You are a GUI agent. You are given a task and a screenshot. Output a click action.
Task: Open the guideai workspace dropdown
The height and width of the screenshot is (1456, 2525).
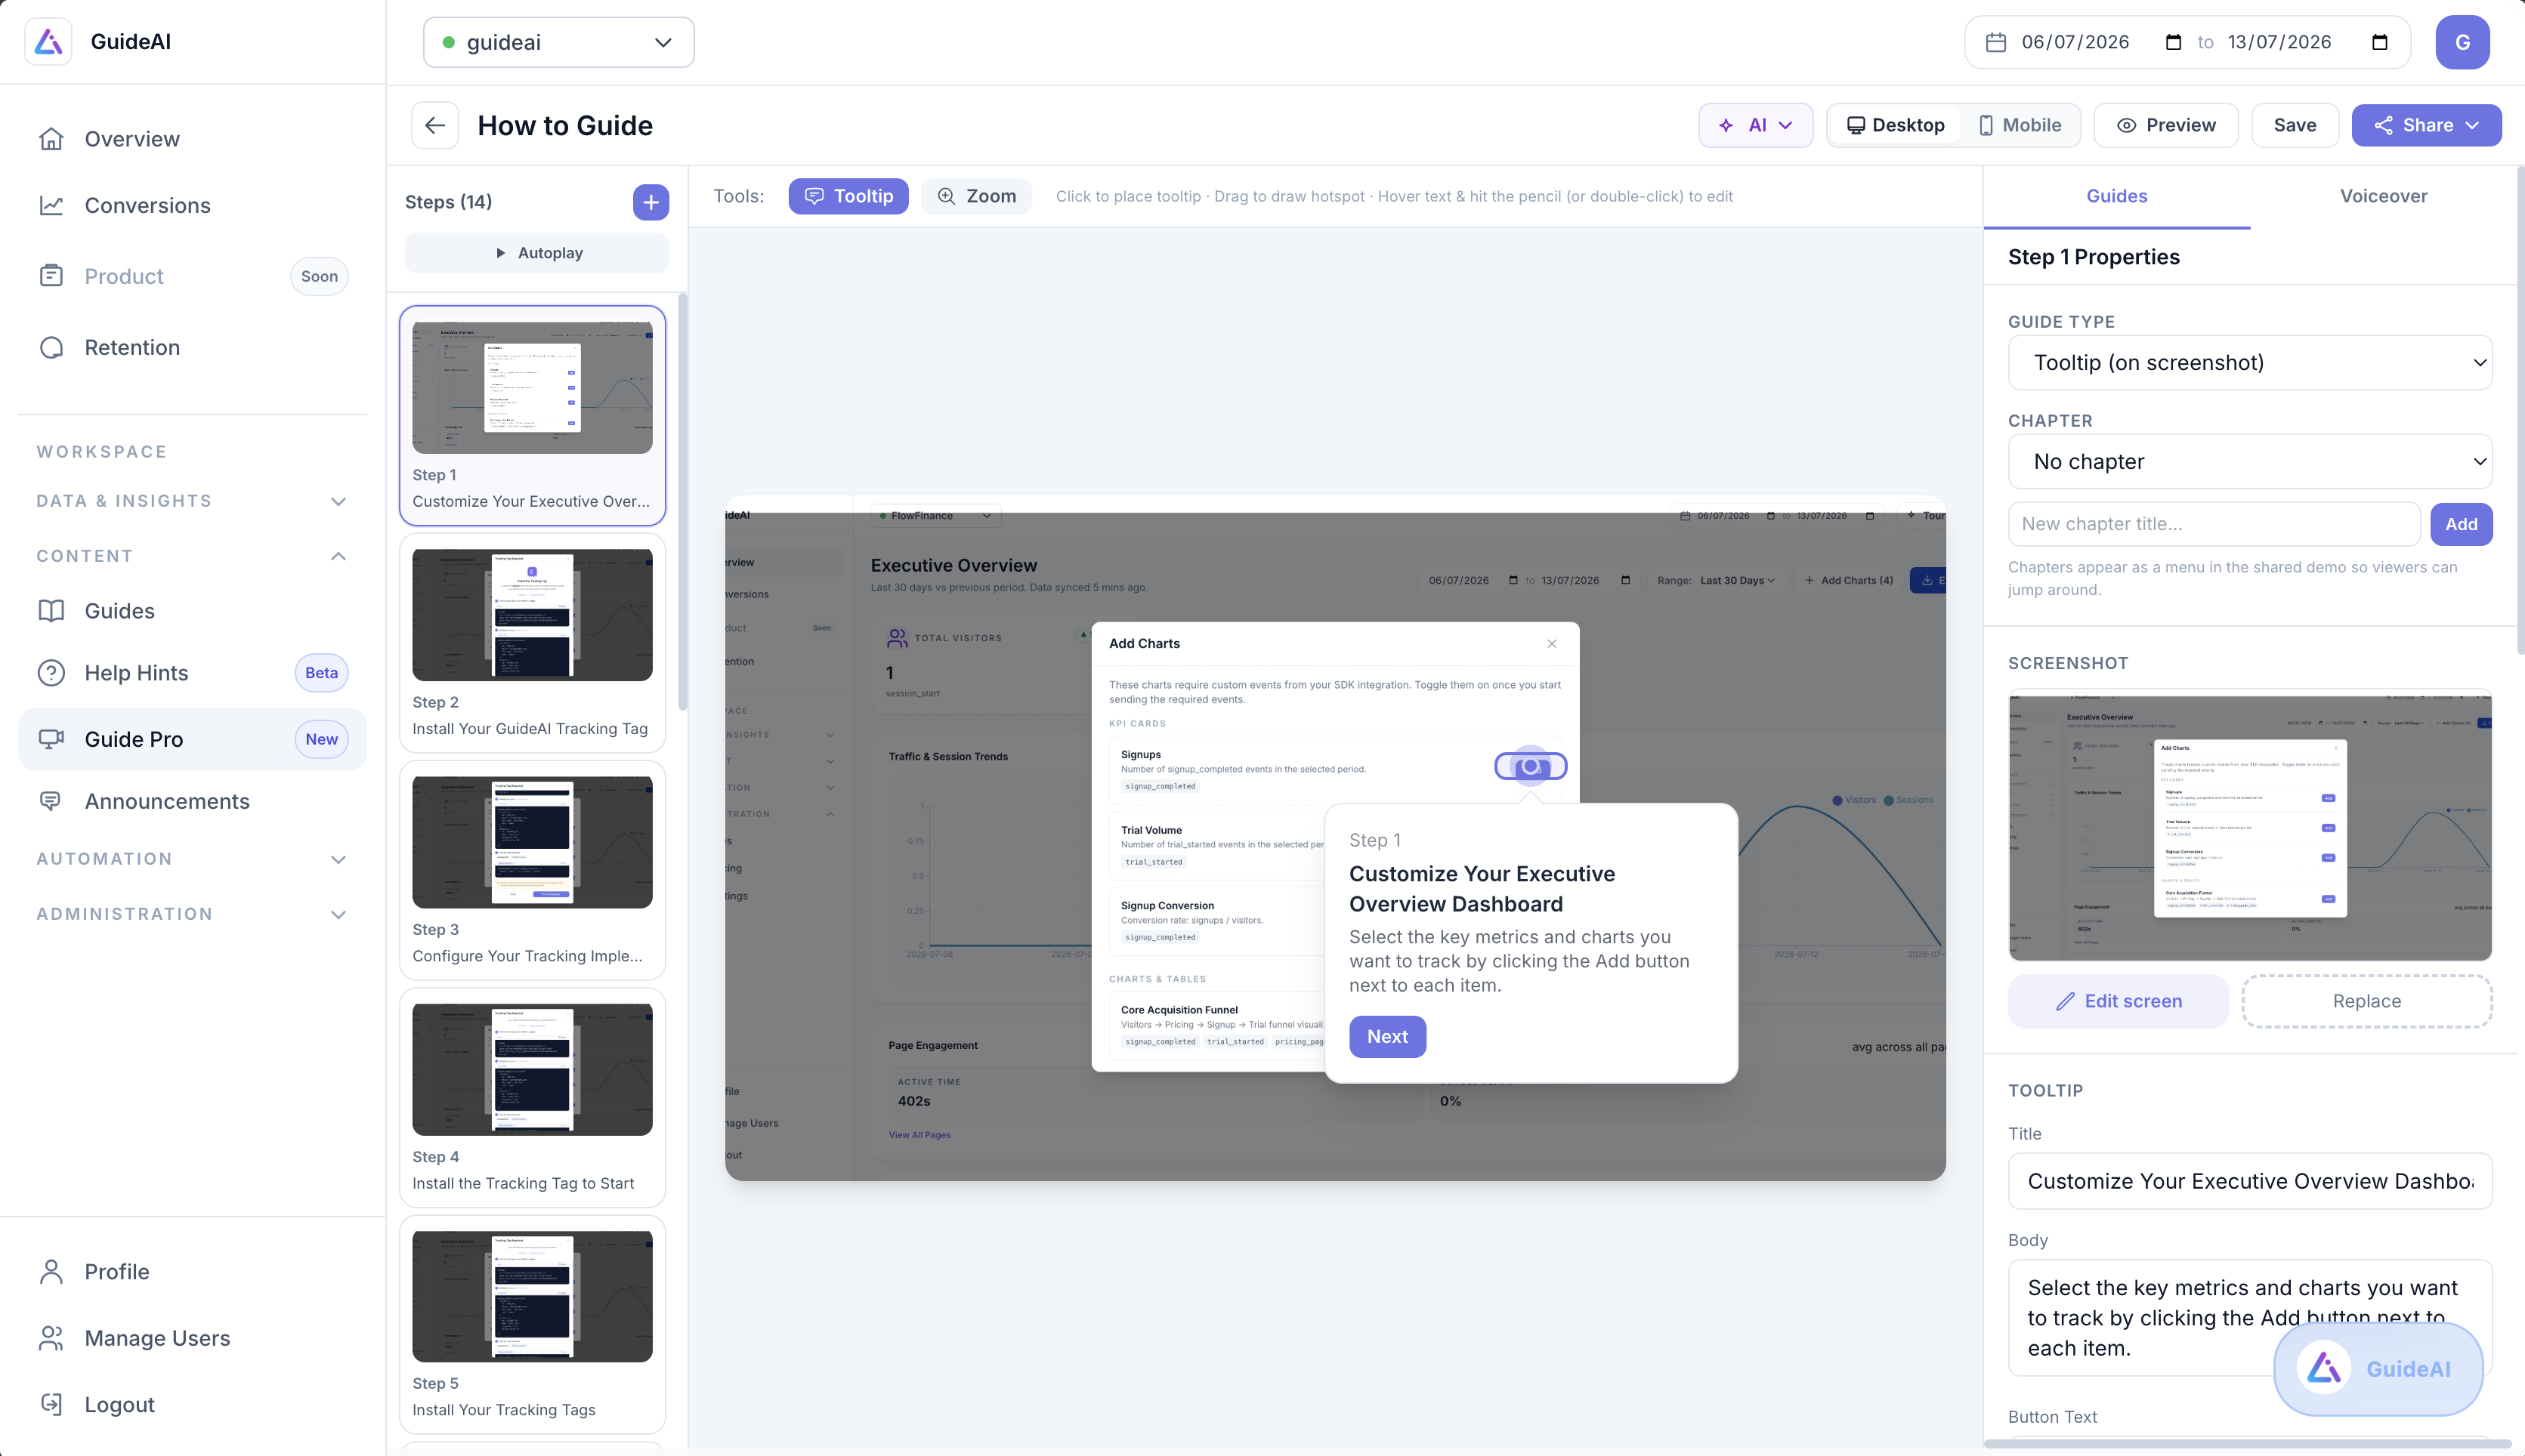(559, 42)
